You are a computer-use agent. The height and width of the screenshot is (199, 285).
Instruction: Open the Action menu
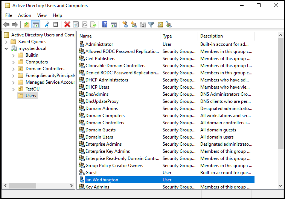point(24,15)
